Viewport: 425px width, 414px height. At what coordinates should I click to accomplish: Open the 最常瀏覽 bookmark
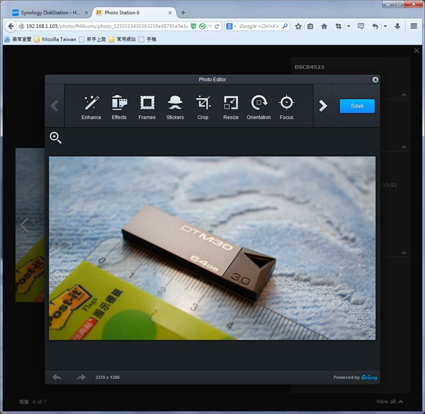pos(18,39)
